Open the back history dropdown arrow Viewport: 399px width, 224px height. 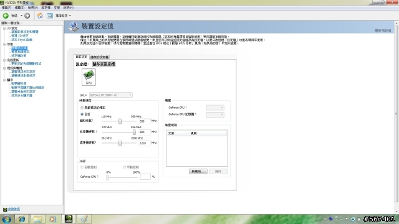[x=21, y=16]
